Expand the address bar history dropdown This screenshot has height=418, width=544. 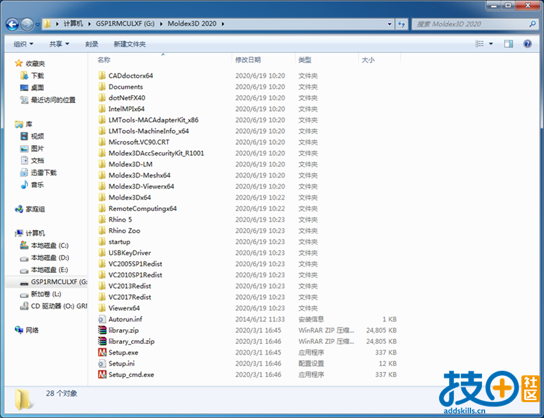[390, 24]
